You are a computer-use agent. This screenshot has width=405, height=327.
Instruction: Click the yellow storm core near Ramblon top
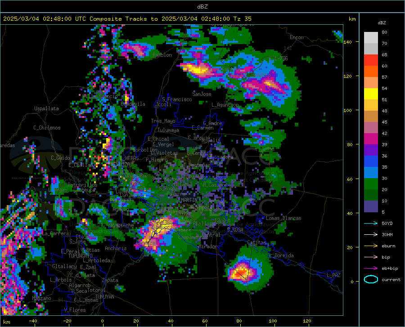(197, 69)
